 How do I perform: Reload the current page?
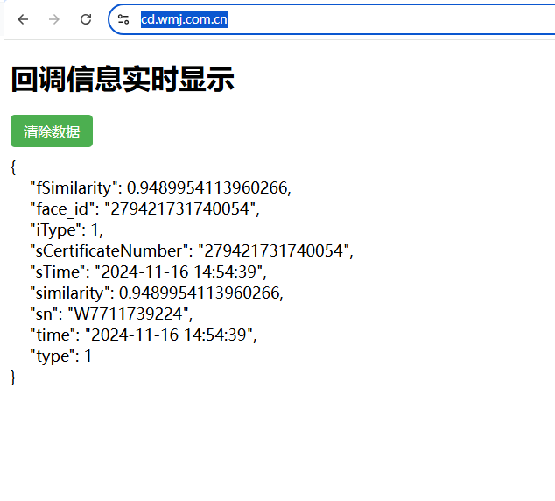pos(86,19)
